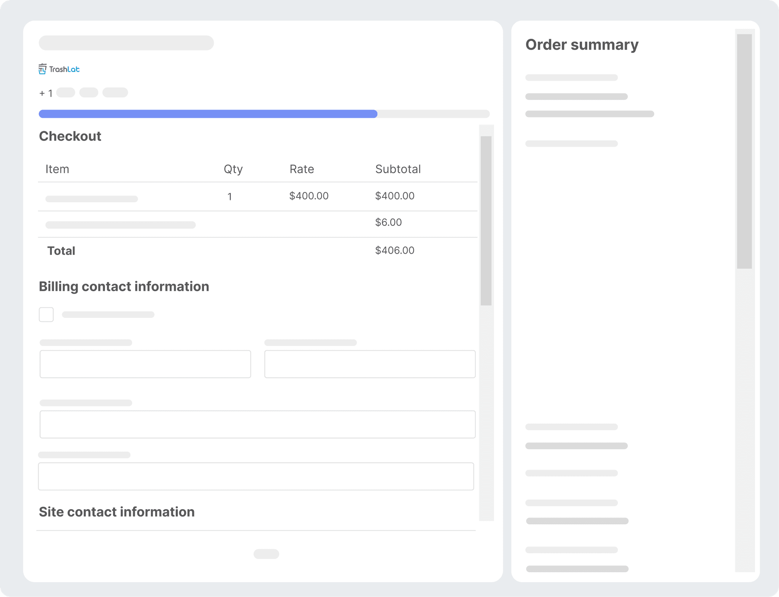Click the Checkout heading
The image size is (779, 597).
coord(70,136)
